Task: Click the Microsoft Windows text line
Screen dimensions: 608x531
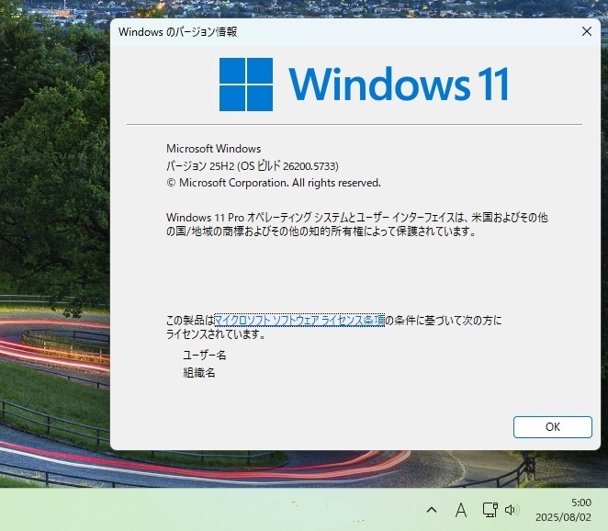Action: click(214, 149)
